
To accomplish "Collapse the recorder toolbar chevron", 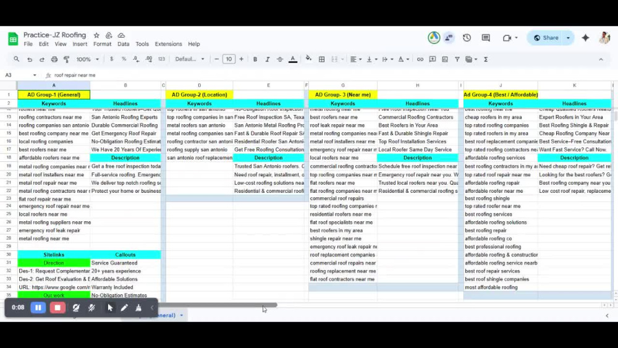I will pyautogui.click(x=152, y=308).
